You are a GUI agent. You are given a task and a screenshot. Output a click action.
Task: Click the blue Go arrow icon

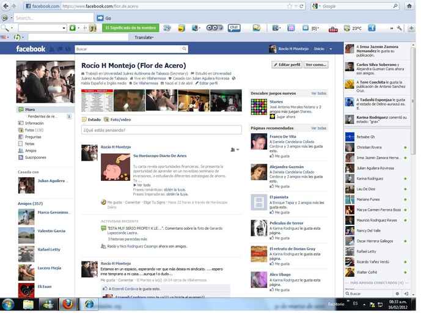pos(100,18)
